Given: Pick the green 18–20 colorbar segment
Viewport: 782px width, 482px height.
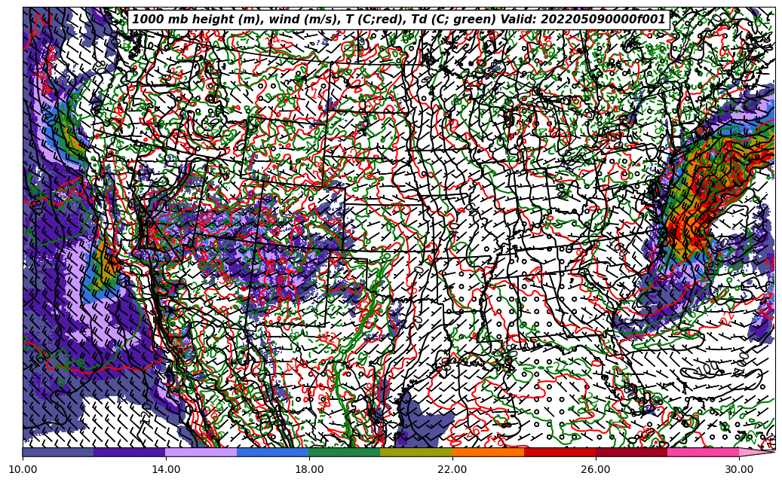Looking at the screenshot, I should coord(345,452).
